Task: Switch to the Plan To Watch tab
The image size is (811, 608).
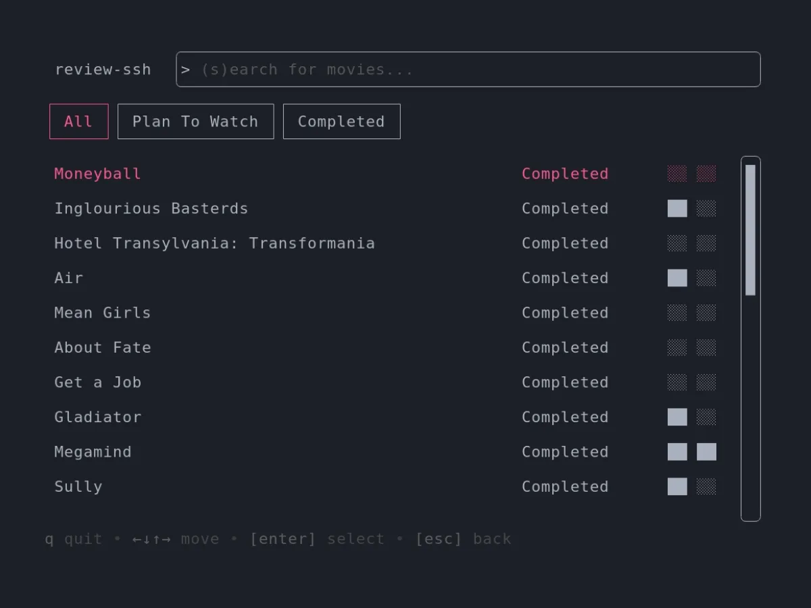Action: pyautogui.click(x=195, y=122)
